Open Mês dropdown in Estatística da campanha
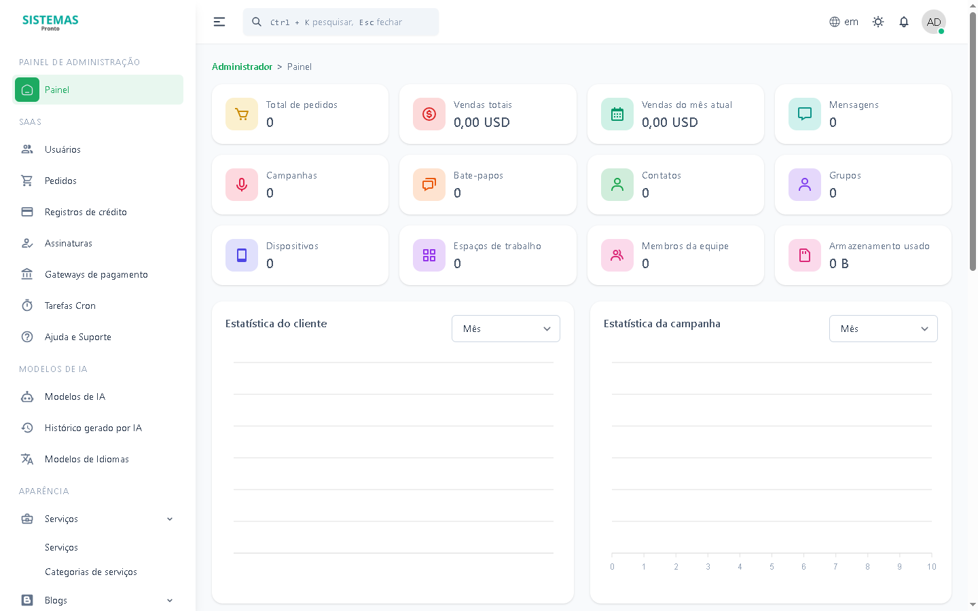978x611 pixels. 883,329
